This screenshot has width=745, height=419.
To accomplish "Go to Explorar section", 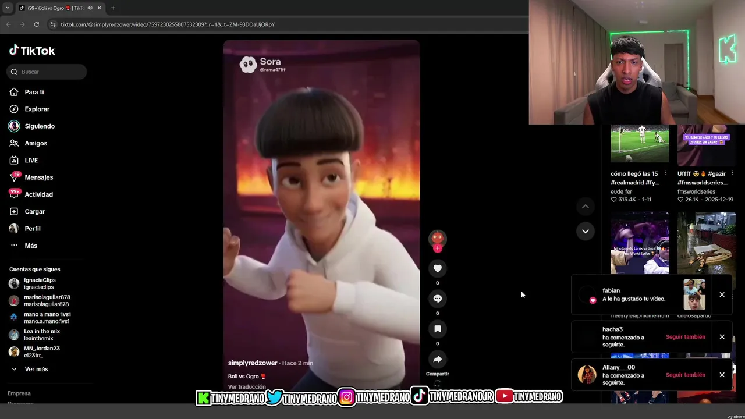I will point(37,109).
